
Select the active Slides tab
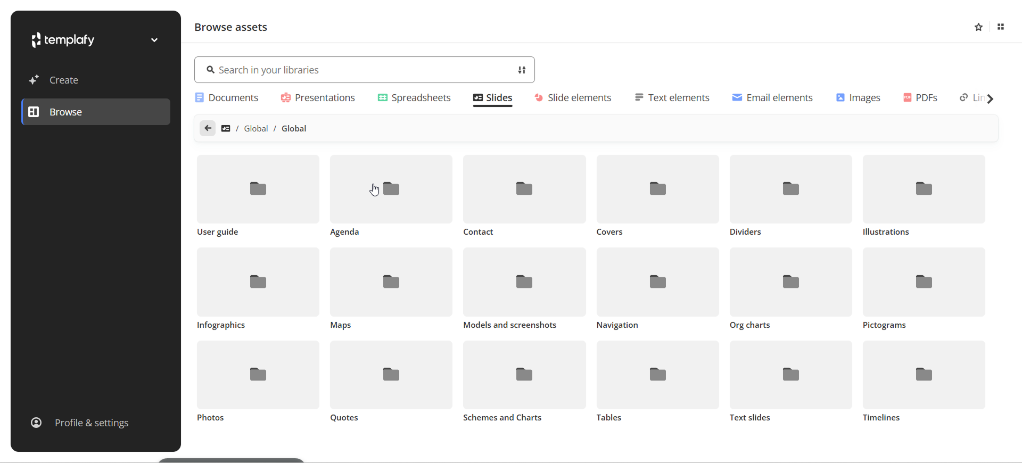(x=493, y=98)
